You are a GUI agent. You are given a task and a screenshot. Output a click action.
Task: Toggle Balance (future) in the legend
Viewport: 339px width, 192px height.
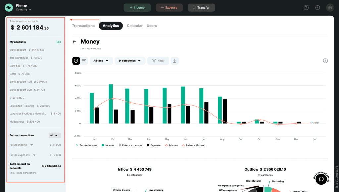pos(194,145)
